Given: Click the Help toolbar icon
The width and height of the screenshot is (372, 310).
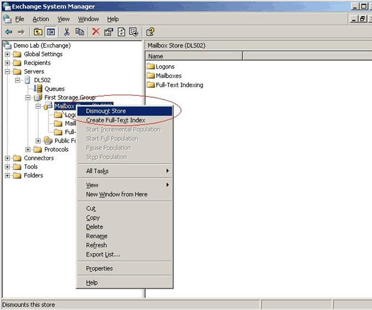Looking at the screenshot, I should (150, 32).
